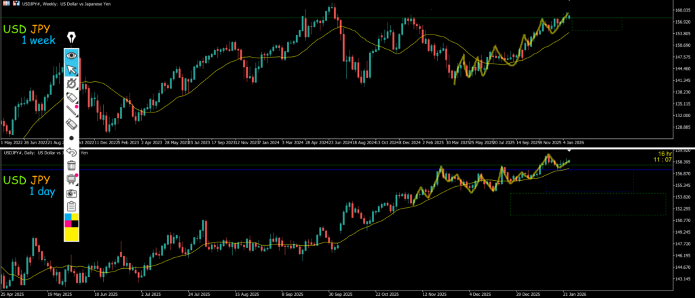Screen dimensions: 695x298
Task: Toggle drawing visibility with the eye icon
Action: [71, 56]
